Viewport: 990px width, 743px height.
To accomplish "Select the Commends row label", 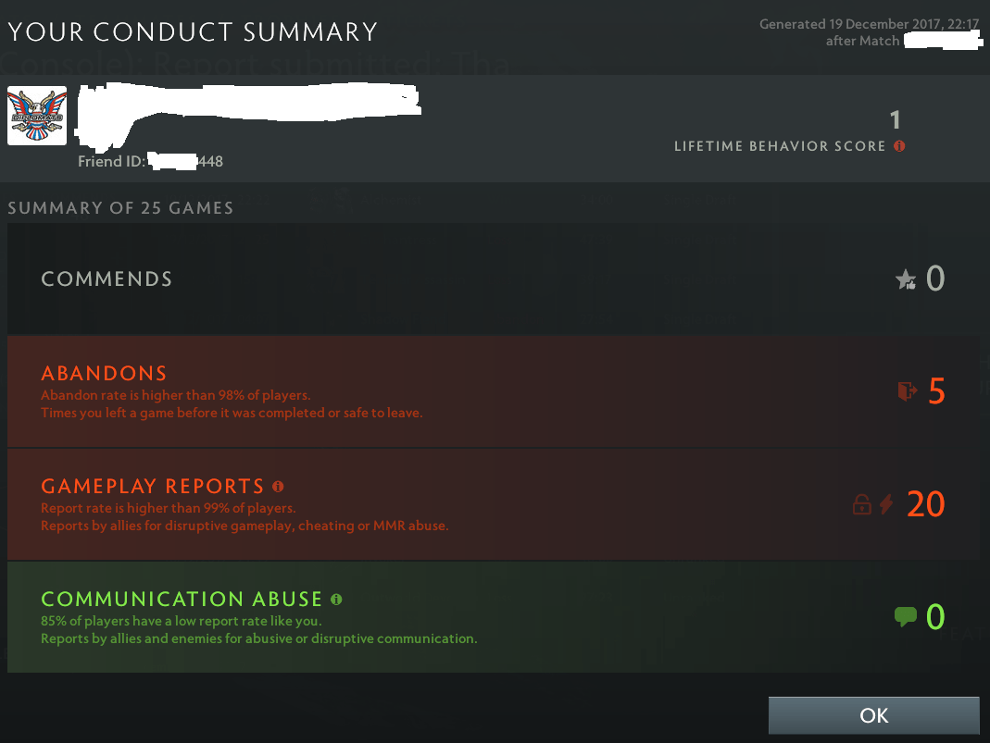I will point(107,279).
